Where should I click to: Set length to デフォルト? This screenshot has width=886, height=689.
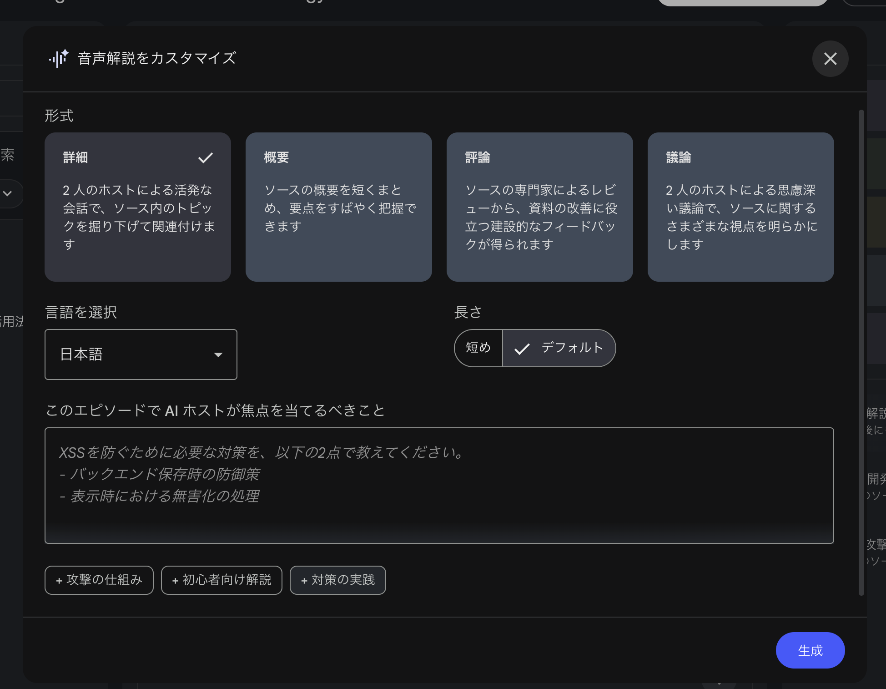click(x=571, y=348)
